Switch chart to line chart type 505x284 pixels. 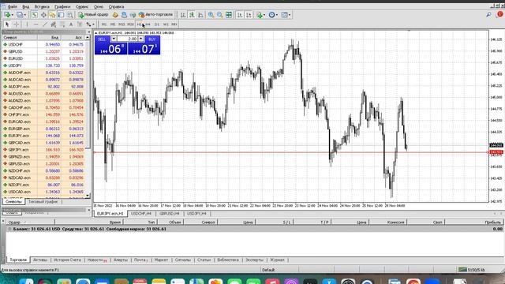click(200, 15)
